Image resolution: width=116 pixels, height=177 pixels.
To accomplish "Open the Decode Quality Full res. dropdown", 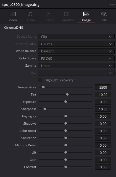I will 76,44.
